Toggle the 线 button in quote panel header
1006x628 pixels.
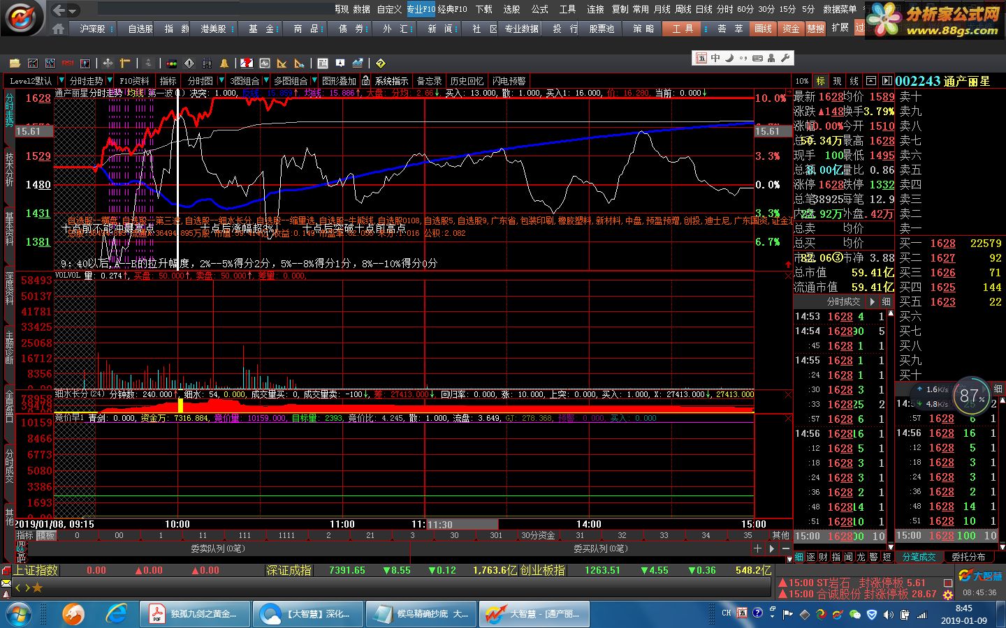tap(854, 81)
